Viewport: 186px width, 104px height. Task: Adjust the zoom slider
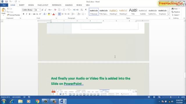tap(171, 97)
